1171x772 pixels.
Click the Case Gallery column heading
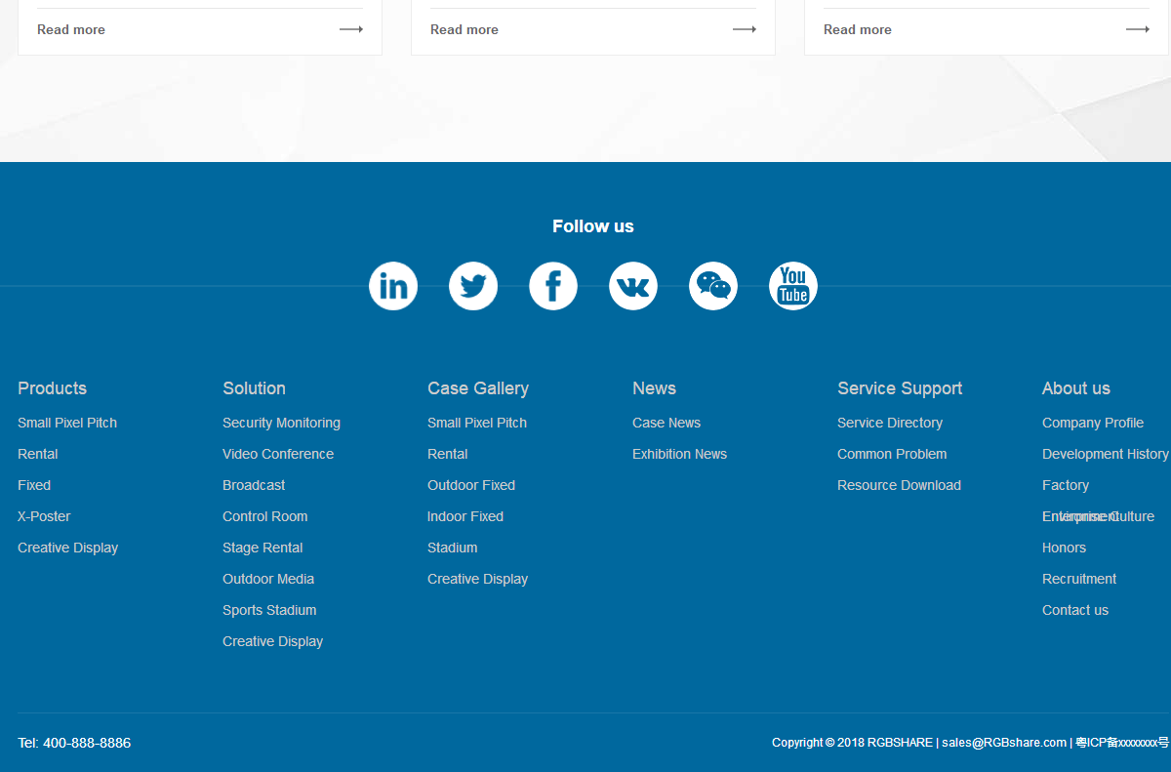(x=478, y=388)
